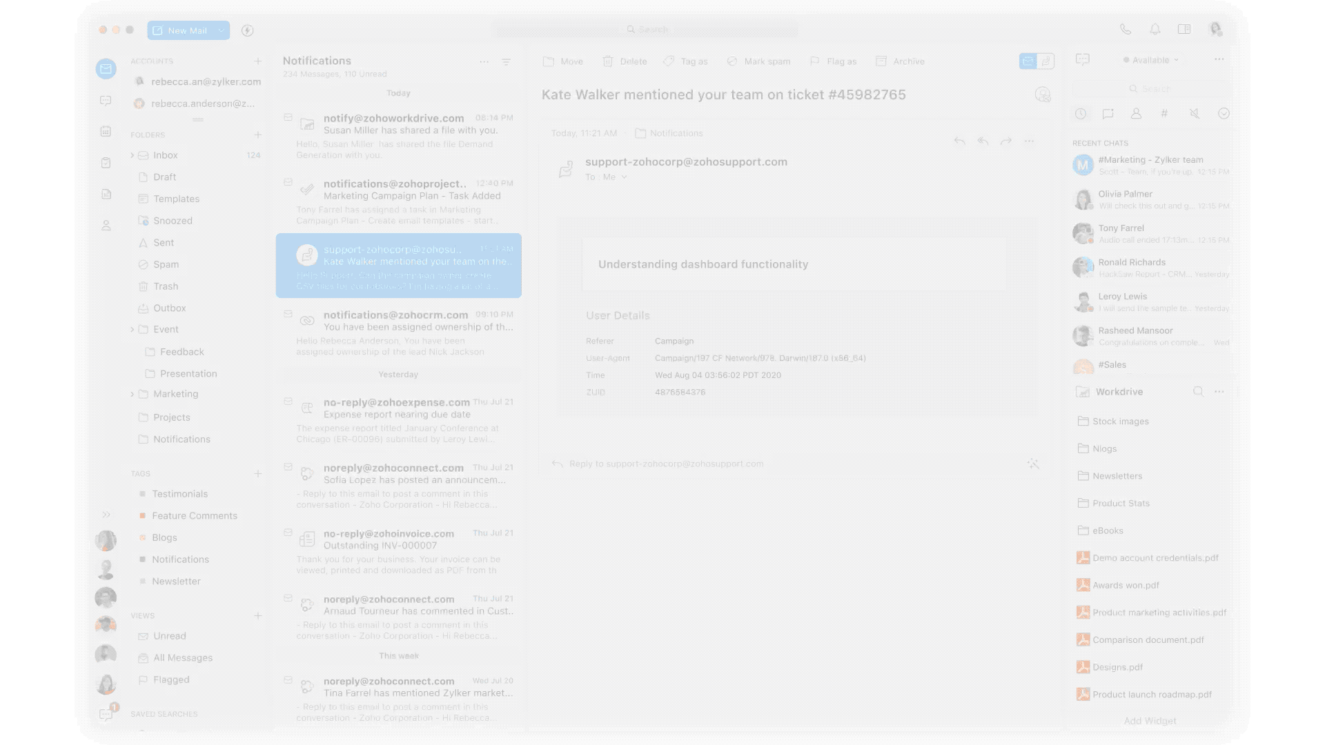
Task: Open the New Mail dropdown arrow
Action: tap(221, 30)
